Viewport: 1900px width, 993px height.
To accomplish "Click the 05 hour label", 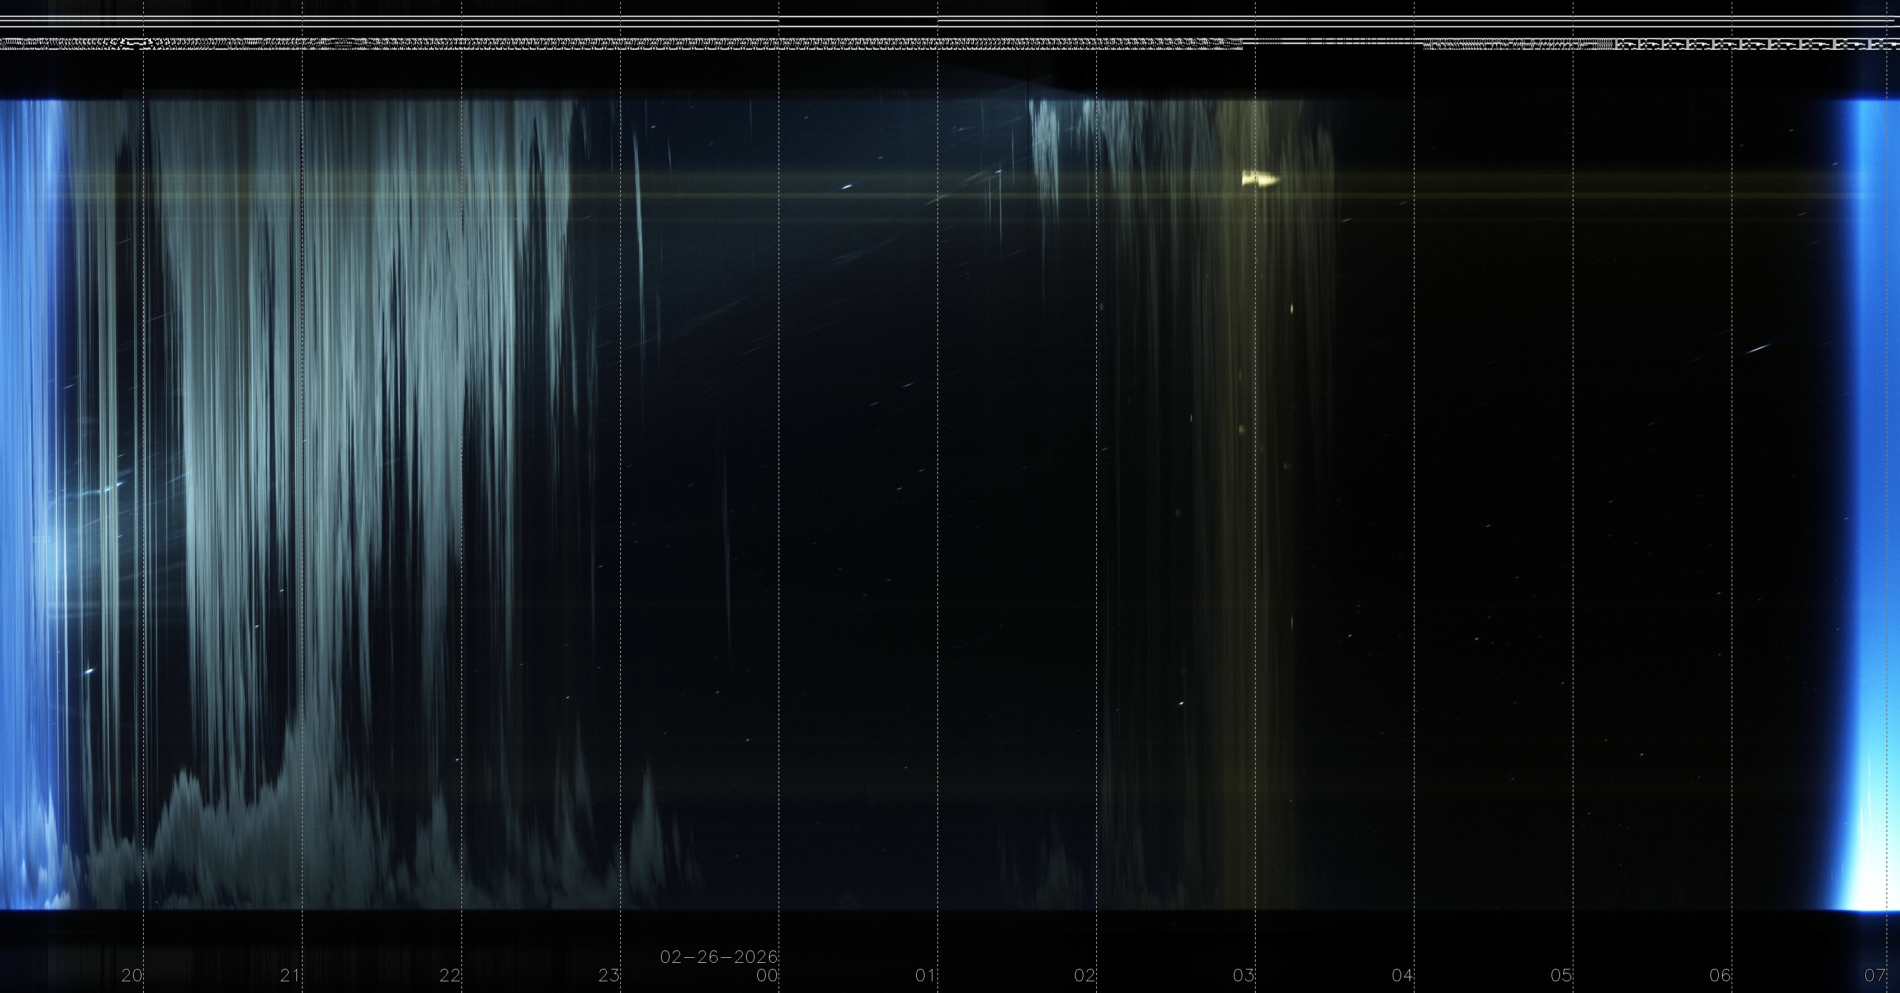I will (1560, 976).
